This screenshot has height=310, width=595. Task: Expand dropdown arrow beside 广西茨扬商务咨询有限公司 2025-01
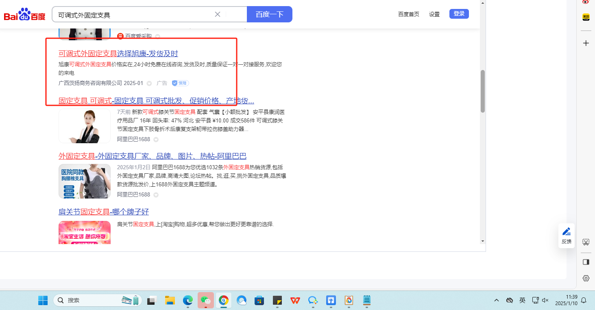click(x=149, y=83)
